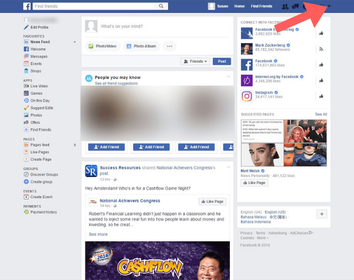Screen dimensions: 354x280
Task: Select On this Day in Apps
Action: [x=40, y=101]
